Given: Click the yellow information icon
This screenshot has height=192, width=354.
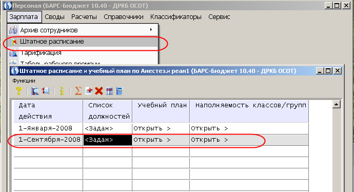Looking at the screenshot, I should point(62,91).
